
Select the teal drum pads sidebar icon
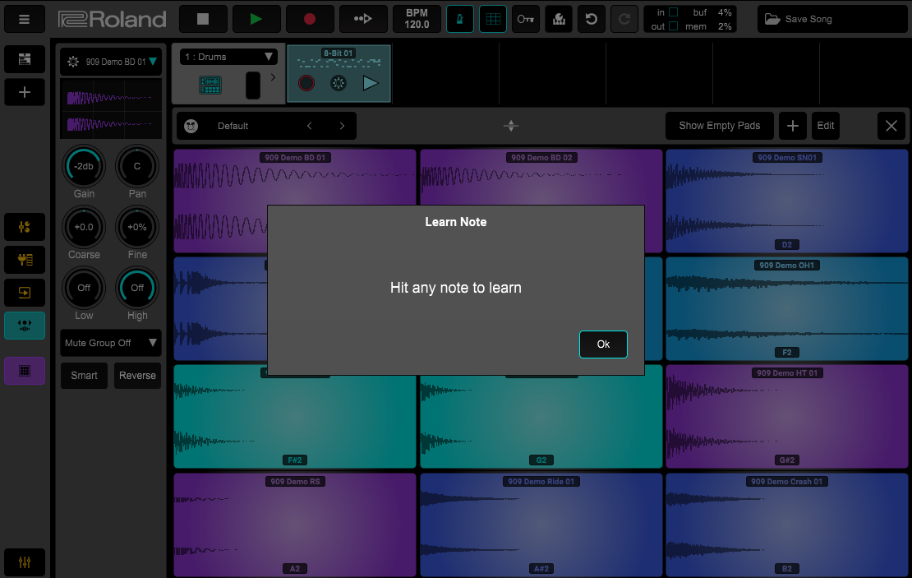coord(25,326)
